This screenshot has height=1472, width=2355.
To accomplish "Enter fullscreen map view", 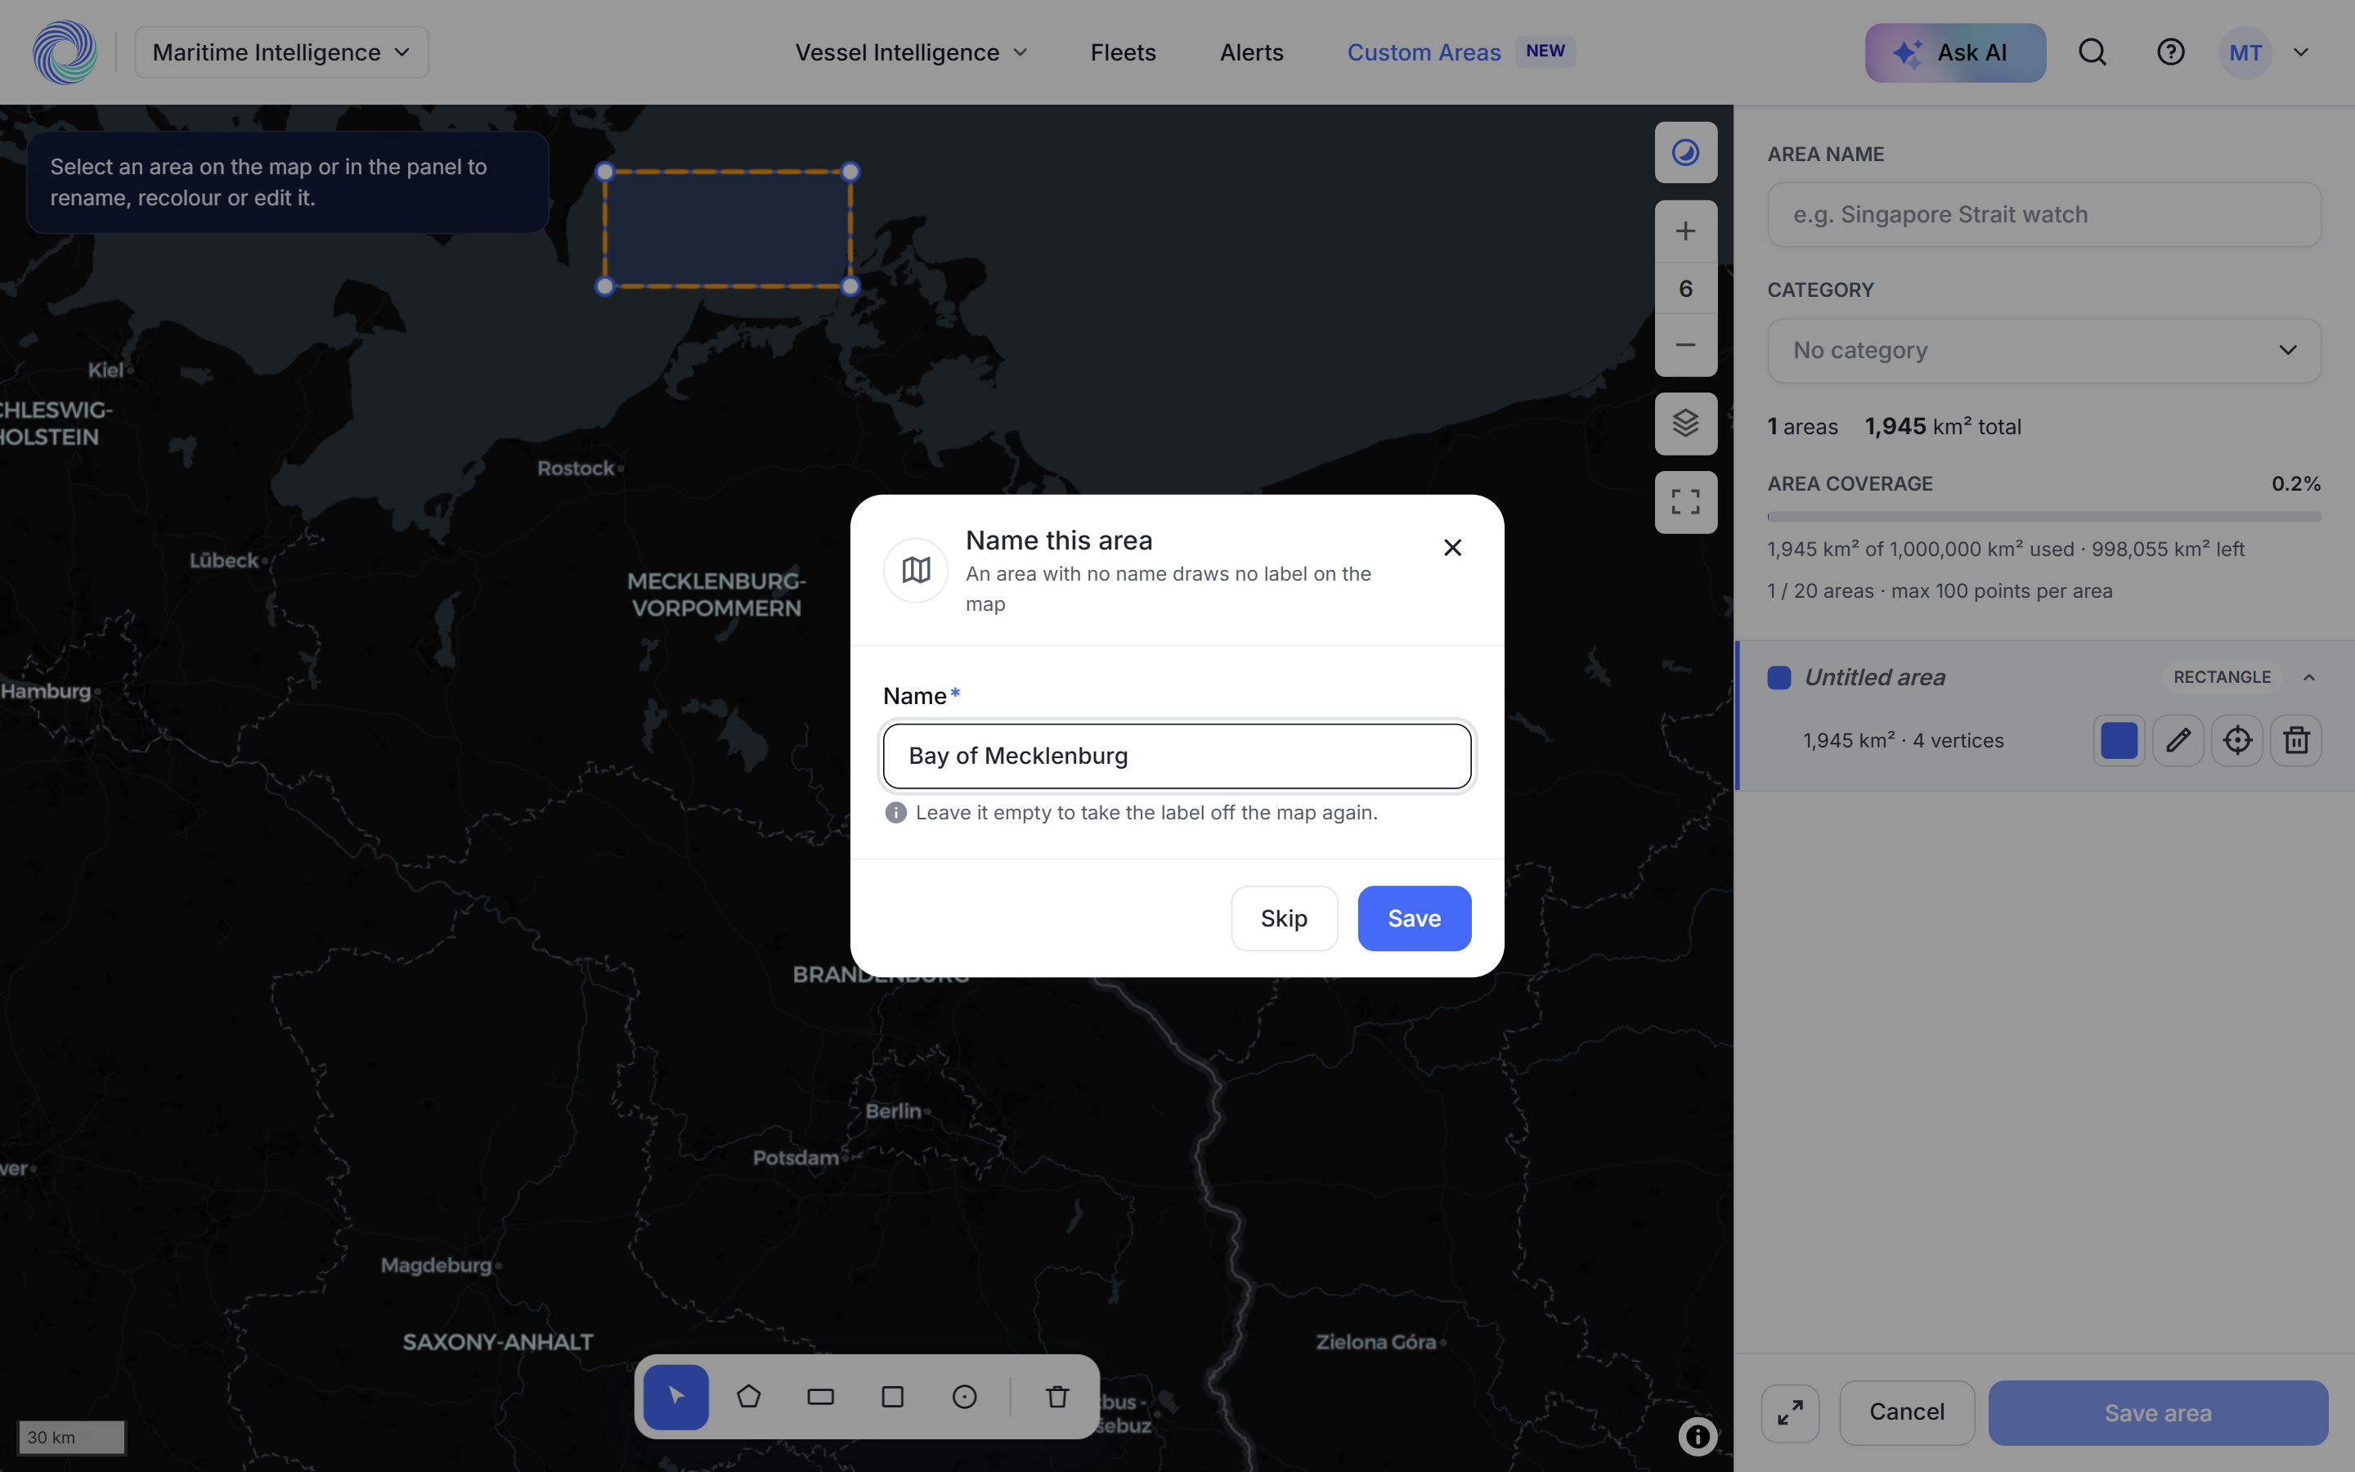I will [x=1685, y=501].
